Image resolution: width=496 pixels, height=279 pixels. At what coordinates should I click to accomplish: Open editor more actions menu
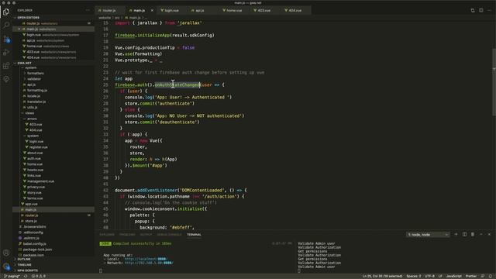[x=489, y=10]
